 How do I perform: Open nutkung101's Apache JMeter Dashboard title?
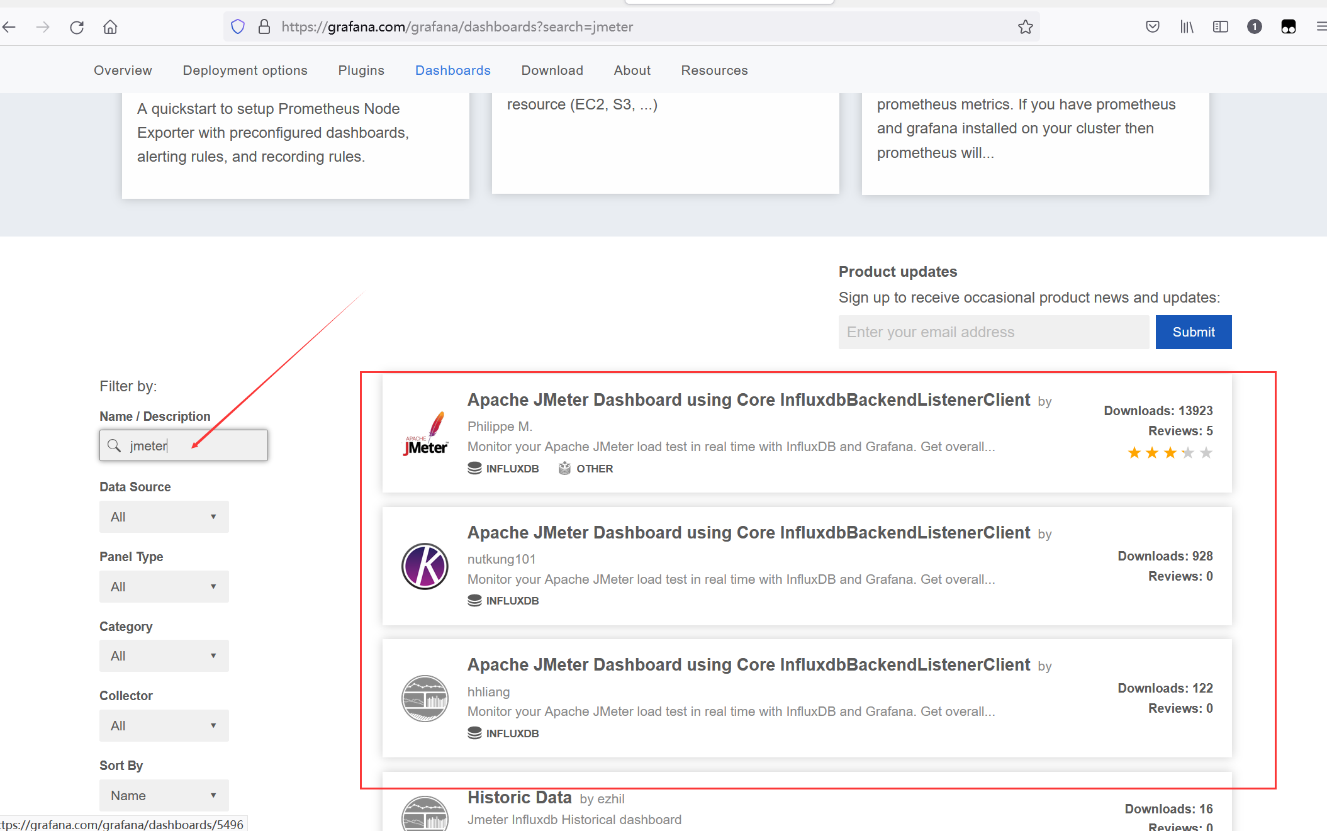tap(748, 533)
